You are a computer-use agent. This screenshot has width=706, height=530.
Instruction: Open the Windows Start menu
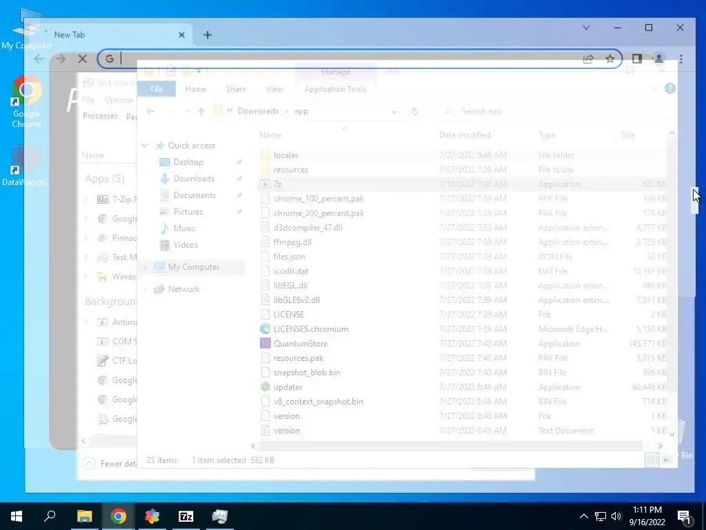click(17, 516)
